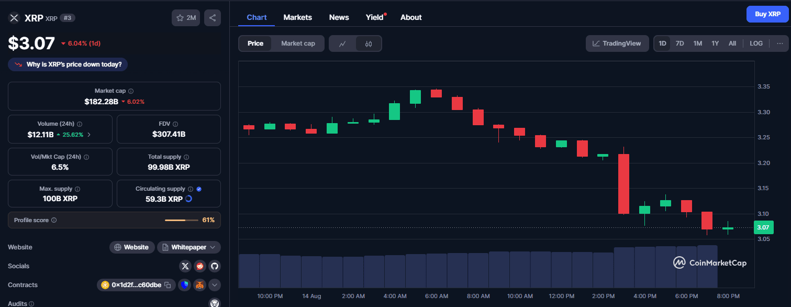791x307 pixels.
Task: Click the Vol/Mkt Cap (24h) info icon
Action: (86, 157)
